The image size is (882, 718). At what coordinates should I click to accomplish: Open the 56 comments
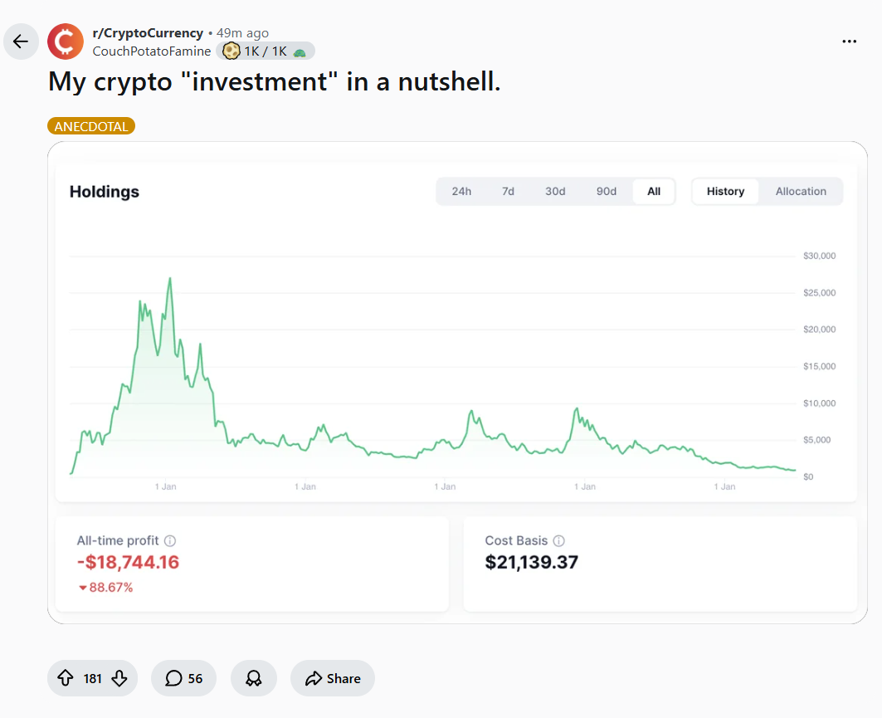tap(183, 678)
